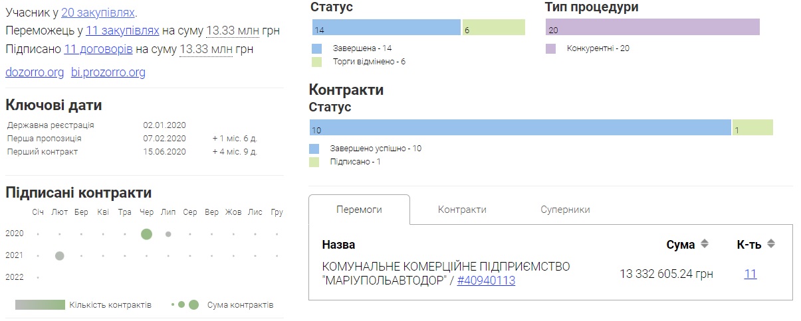
Task: Click the 11 count link in table
Action: click(x=750, y=274)
